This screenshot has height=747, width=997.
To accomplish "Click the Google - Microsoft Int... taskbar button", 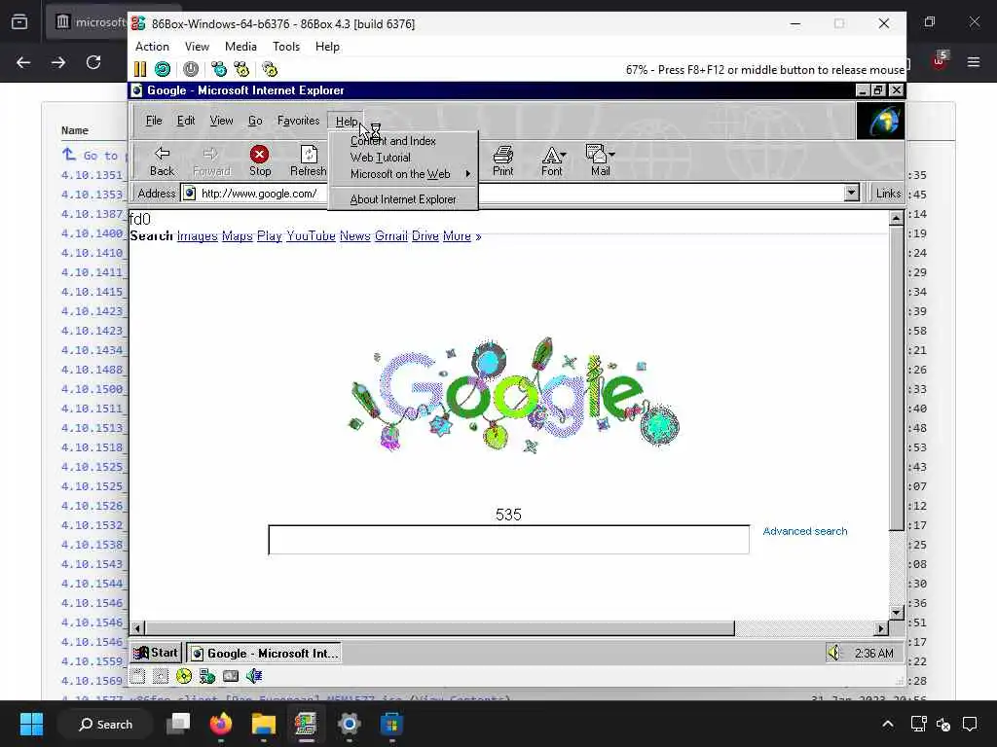I will [264, 653].
